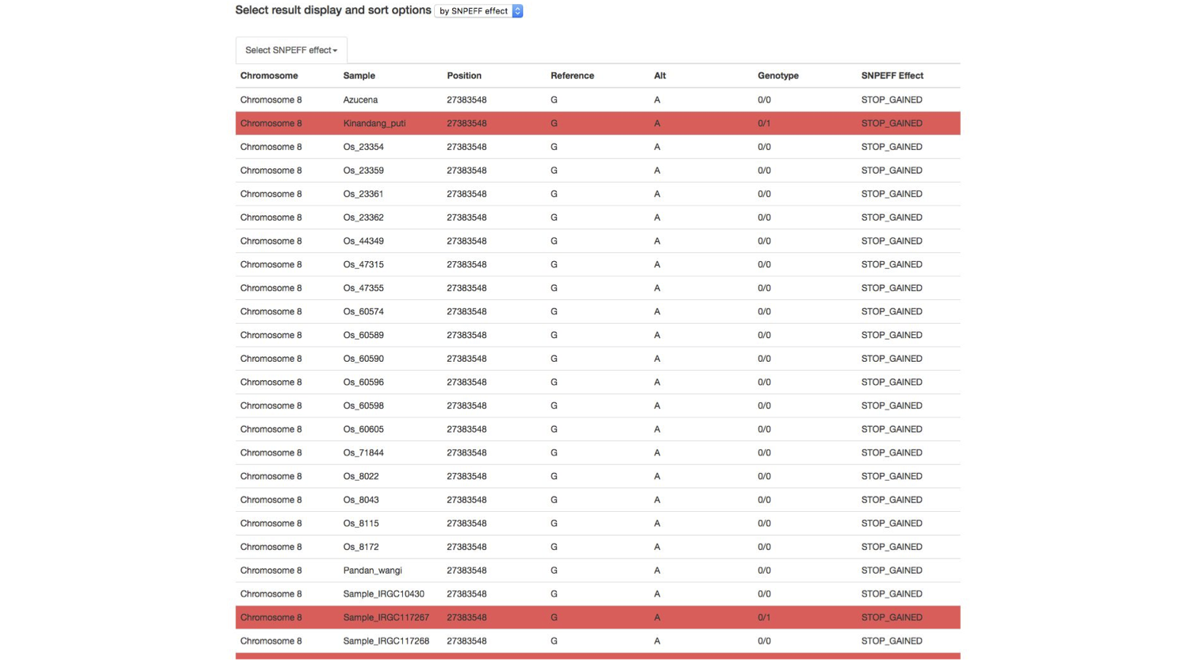Viewport: 1190px width, 669px height.
Task: Select the Os_8022 sample cell
Action: 361,476
